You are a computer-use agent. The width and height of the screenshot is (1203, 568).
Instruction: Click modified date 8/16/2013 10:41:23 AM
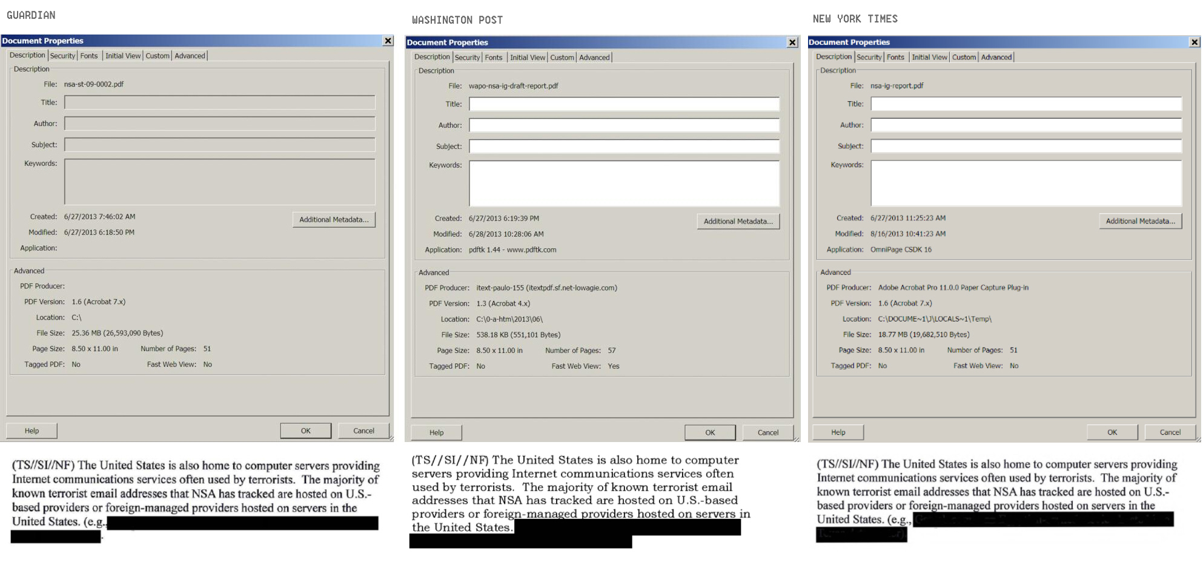click(908, 234)
